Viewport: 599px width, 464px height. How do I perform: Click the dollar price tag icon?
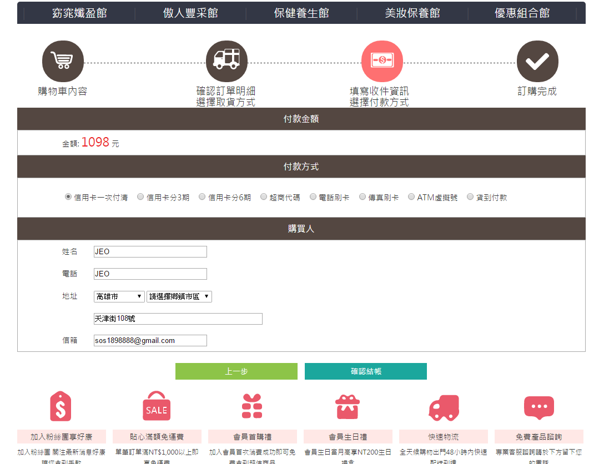click(61, 407)
